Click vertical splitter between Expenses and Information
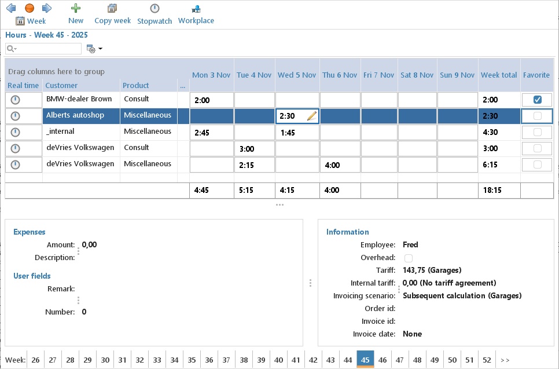Image resolution: width=559 pixels, height=369 pixels. click(311, 283)
